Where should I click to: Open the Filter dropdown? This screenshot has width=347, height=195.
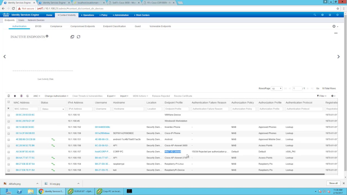[322, 96]
